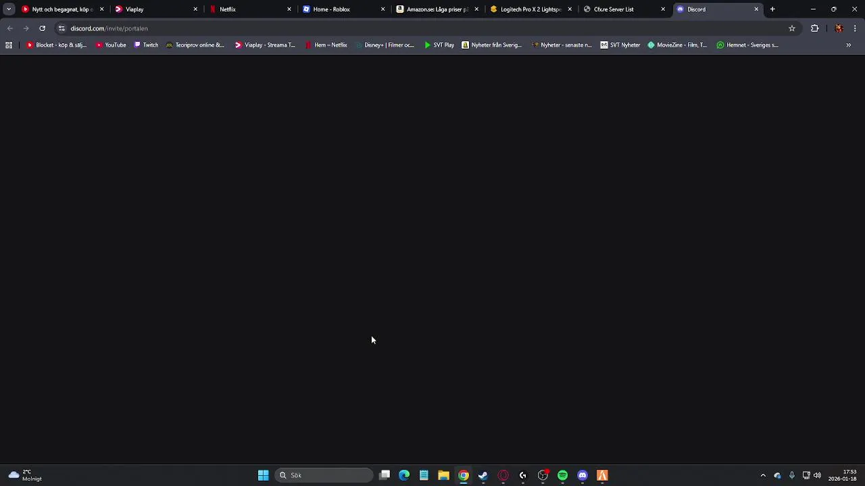
Task: Open the Hem – Netflix bookmark
Action: (326, 45)
